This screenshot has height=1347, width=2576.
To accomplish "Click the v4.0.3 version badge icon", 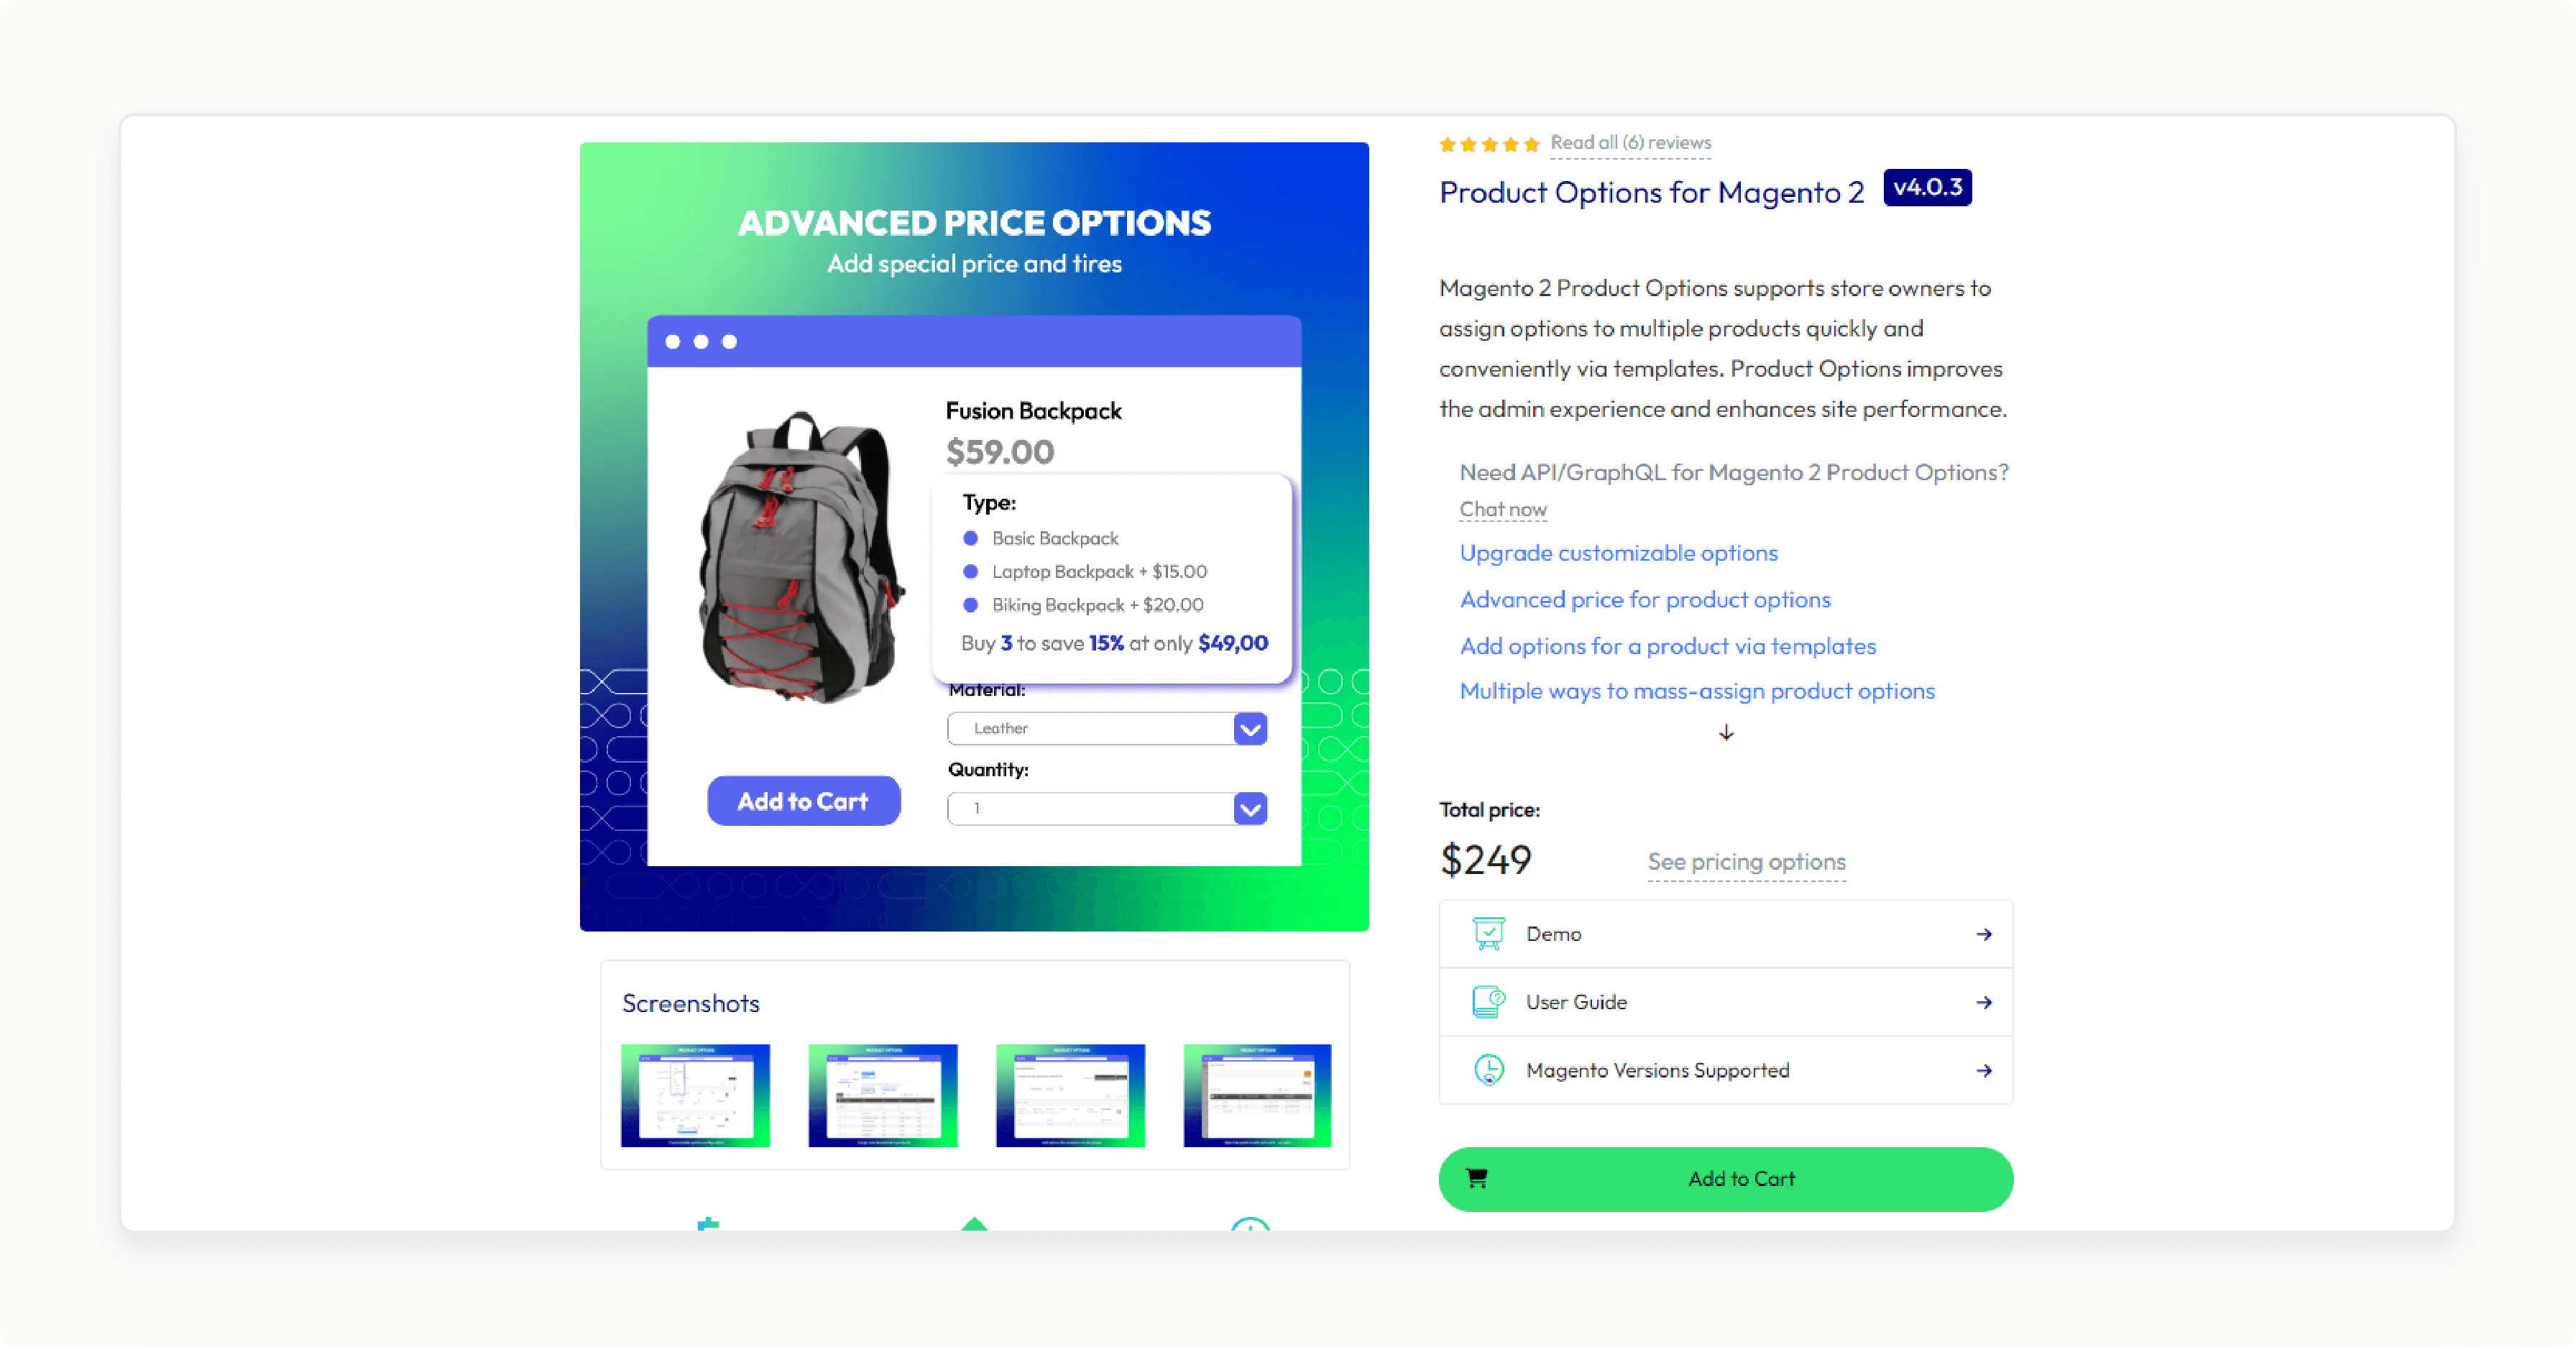I will click(x=1927, y=189).
